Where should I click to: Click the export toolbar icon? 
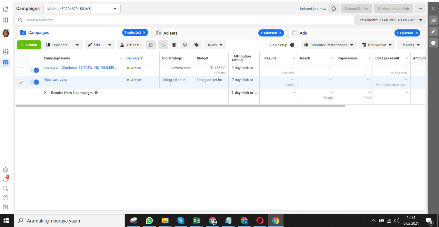coord(185,45)
